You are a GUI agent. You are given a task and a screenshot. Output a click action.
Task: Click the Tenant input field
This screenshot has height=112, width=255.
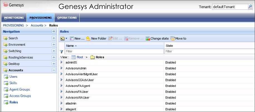point(230,7)
